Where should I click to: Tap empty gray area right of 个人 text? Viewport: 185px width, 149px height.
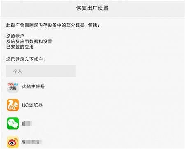click(x=49, y=71)
